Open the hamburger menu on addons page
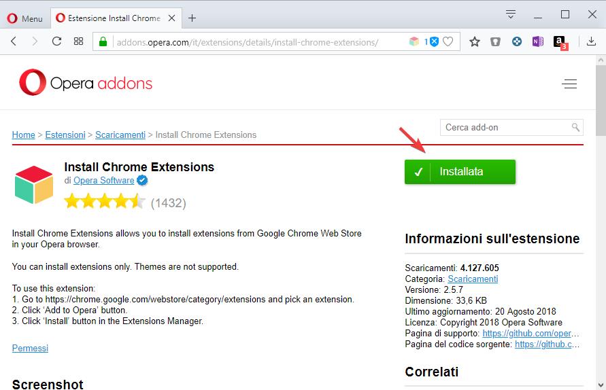606x390 pixels. point(569,84)
